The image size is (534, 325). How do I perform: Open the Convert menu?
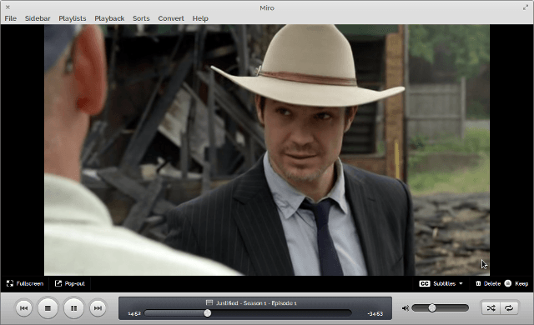pyautogui.click(x=171, y=18)
